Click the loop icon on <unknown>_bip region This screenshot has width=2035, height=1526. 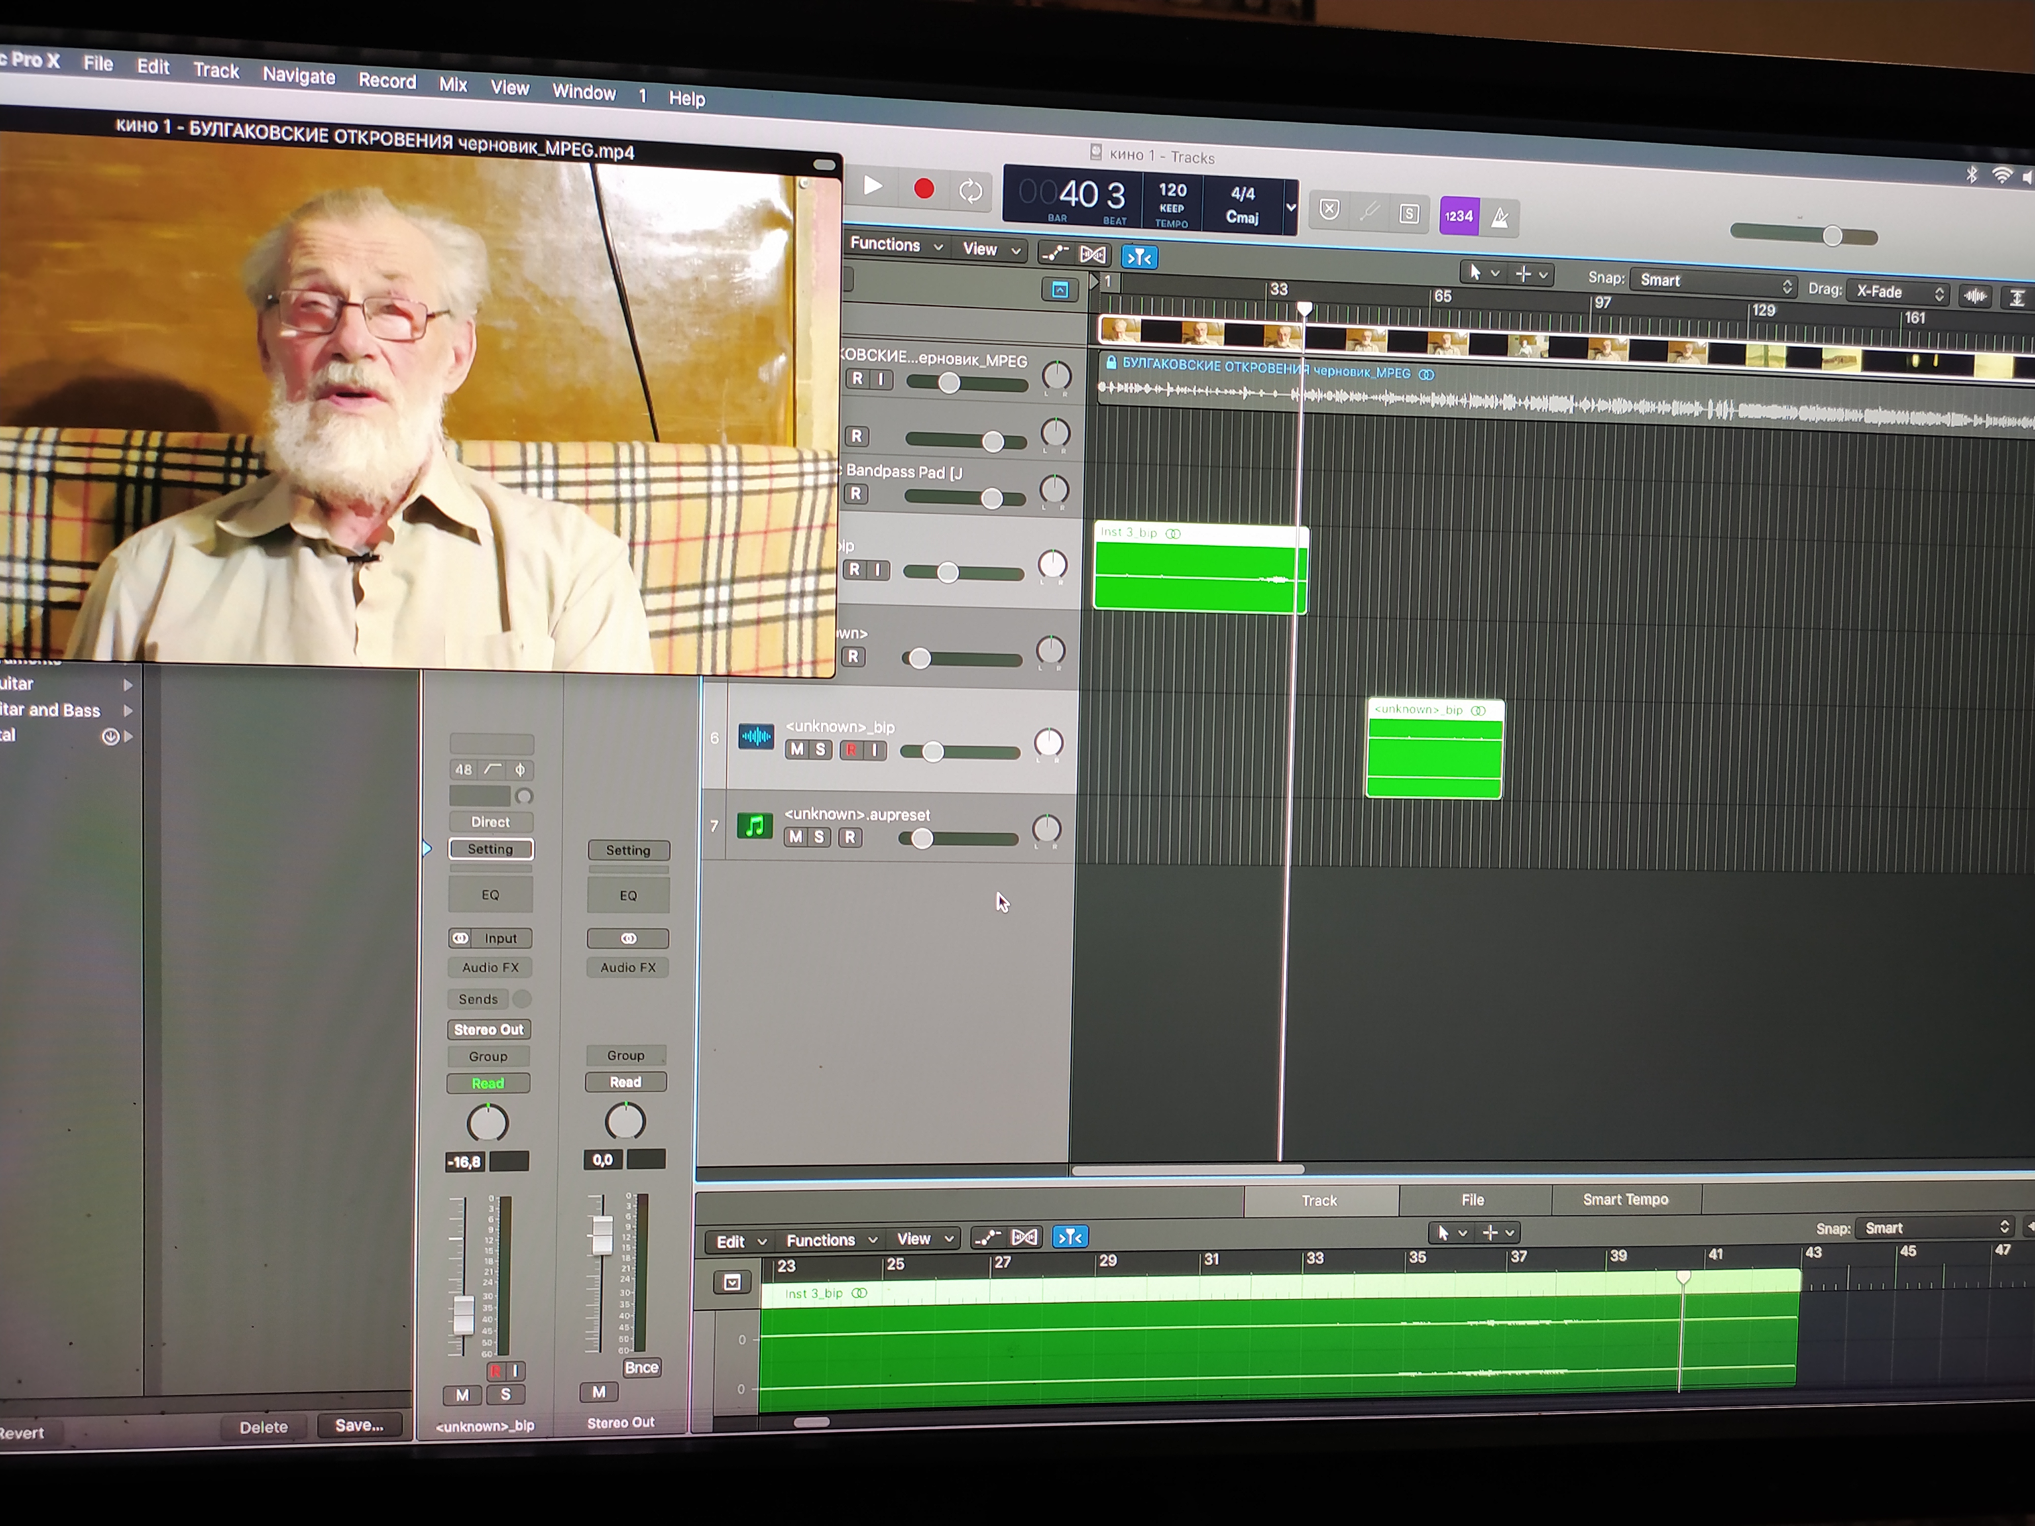1478,710
